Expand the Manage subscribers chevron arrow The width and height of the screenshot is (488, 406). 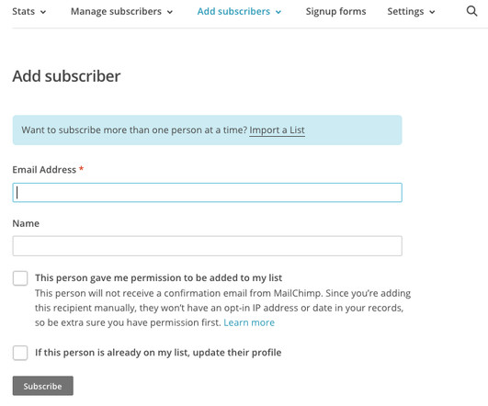(x=170, y=12)
